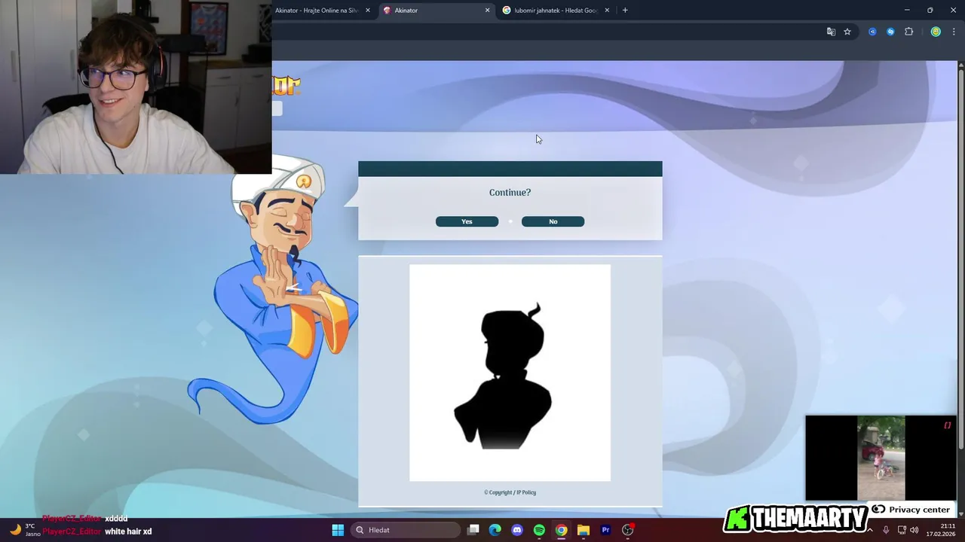Launch Microsoft Edge from taskbar
The width and height of the screenshot is (965, 542).
click(x=495, y=530)
